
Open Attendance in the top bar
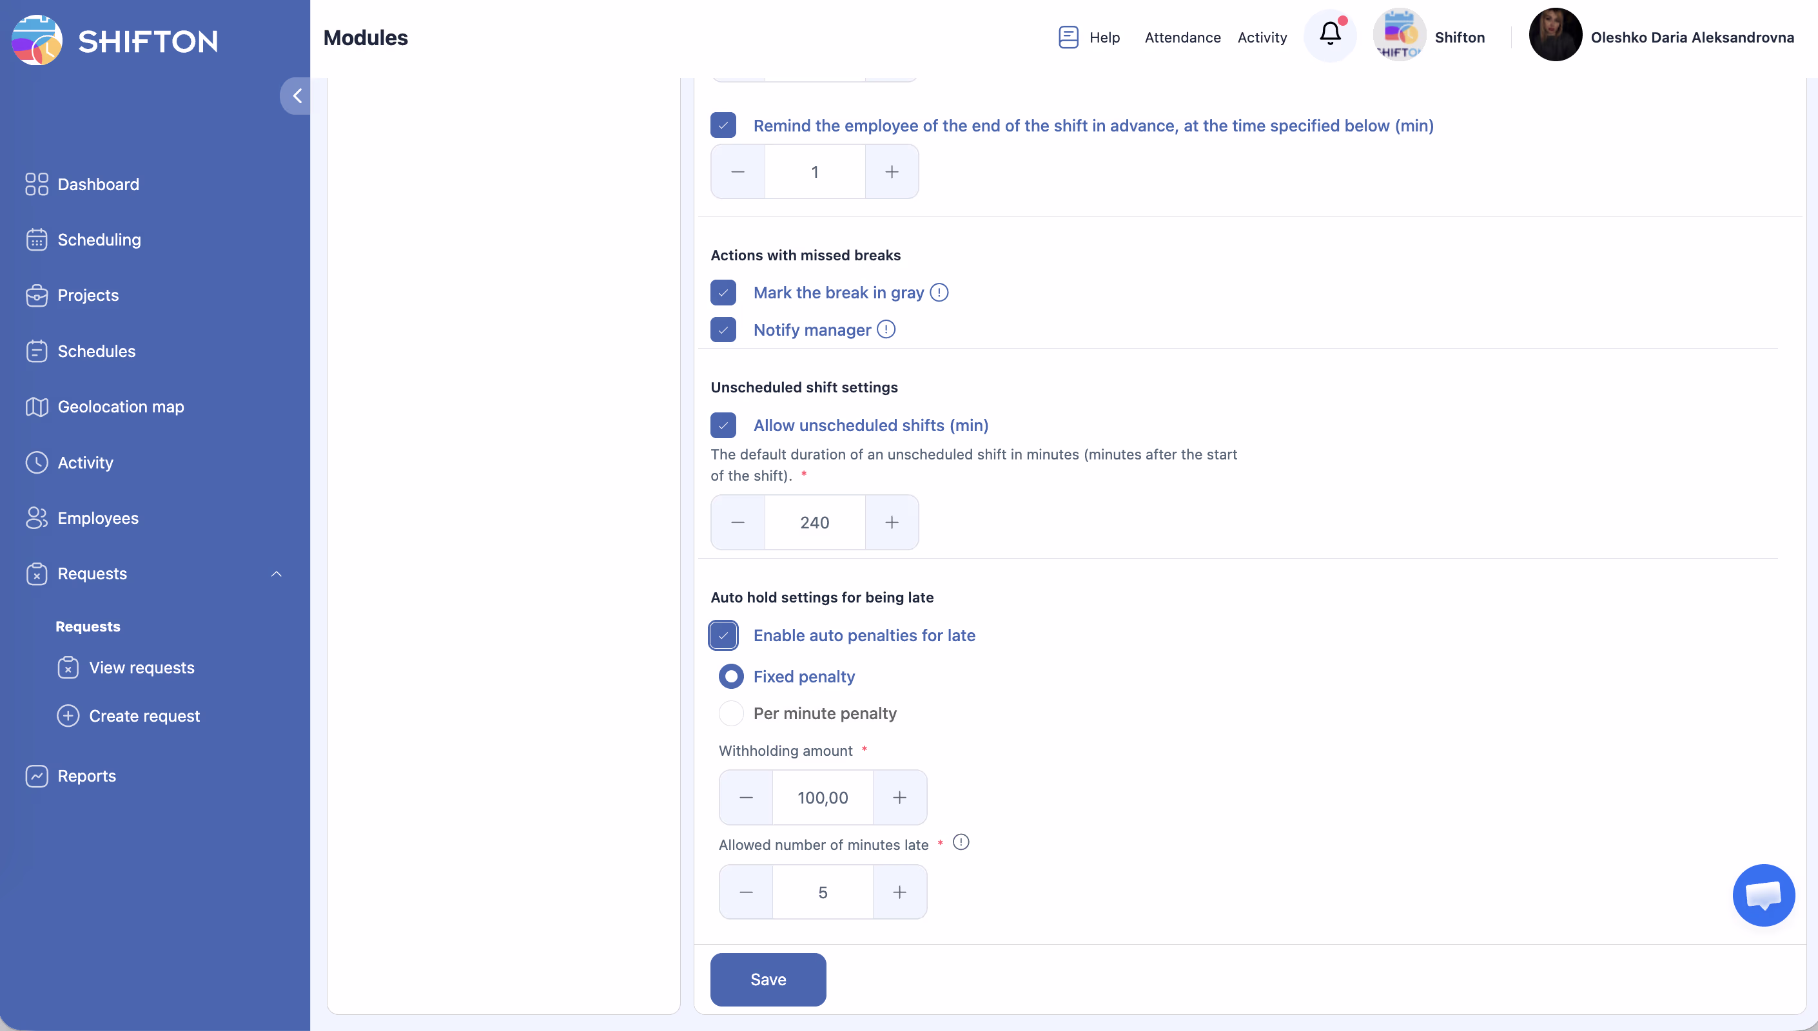coord(1182,37)
